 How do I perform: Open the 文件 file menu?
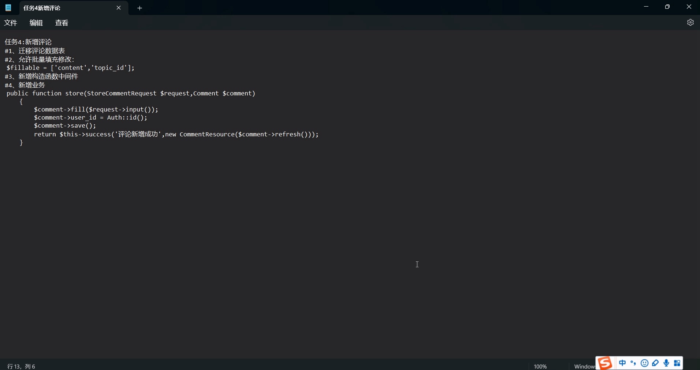[11, 22]
